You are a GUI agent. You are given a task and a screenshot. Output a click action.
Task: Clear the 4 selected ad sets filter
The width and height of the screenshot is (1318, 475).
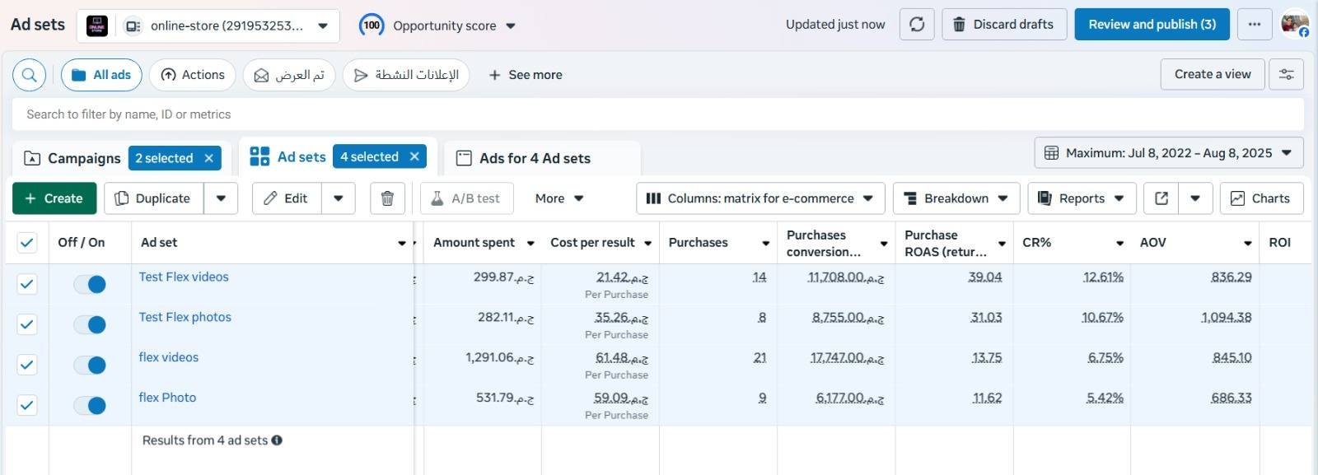(x=414, y=156)
